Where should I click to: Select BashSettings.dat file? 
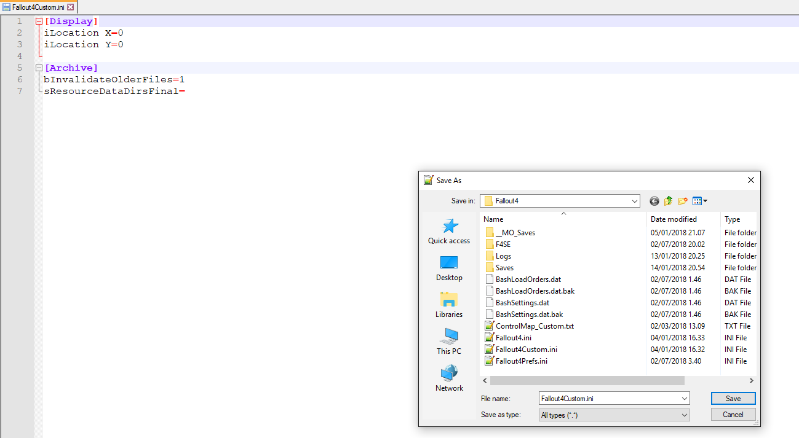517,303
